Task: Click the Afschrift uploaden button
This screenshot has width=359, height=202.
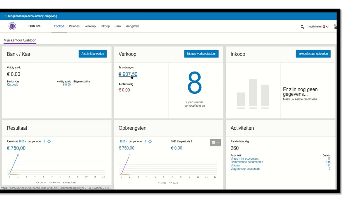Action: pyautogui.click(x=93, y=54)
